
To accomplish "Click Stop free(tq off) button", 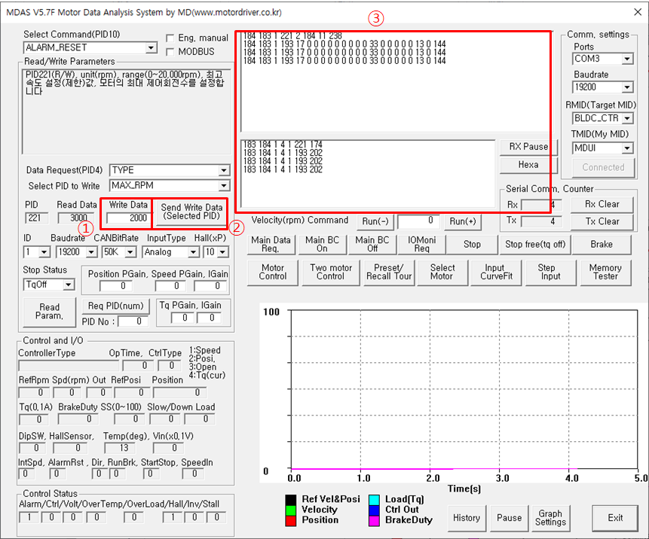I will pyautogui.click(x=534, y=245).
